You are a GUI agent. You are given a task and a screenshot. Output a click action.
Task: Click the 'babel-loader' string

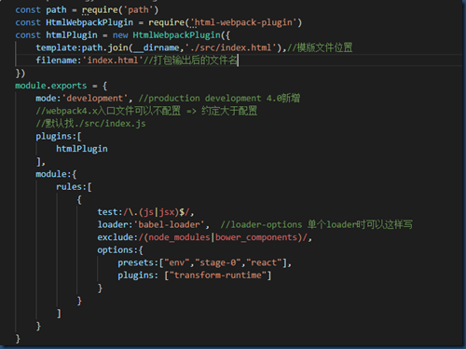tap(169, 224)
